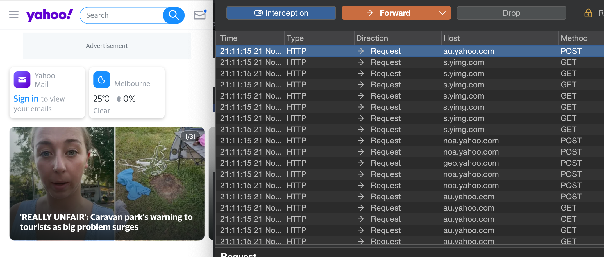Open the Yahoo hamburger menu
This screenshot has width=604, height=257.
pos(14,15)
